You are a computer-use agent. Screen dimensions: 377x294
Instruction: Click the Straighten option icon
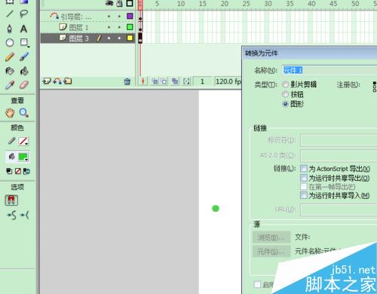tap(25, 215)
